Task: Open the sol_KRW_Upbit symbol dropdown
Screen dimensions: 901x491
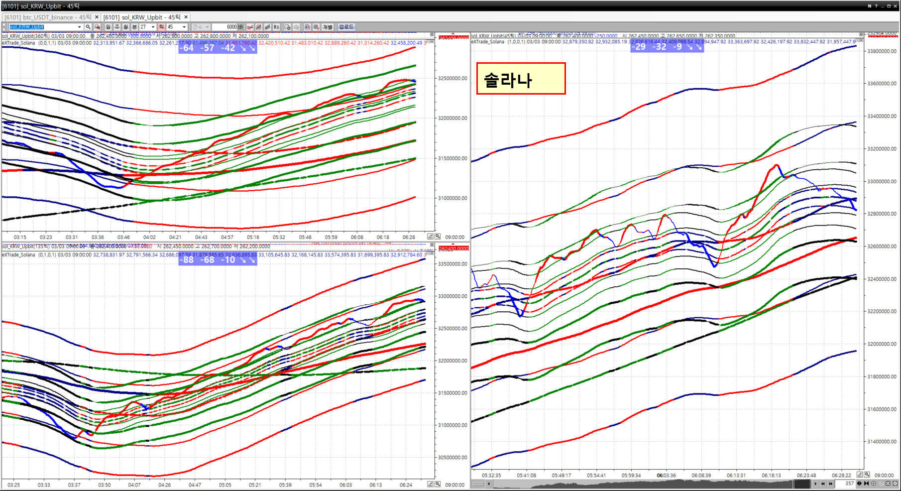Action: (79, 27)
